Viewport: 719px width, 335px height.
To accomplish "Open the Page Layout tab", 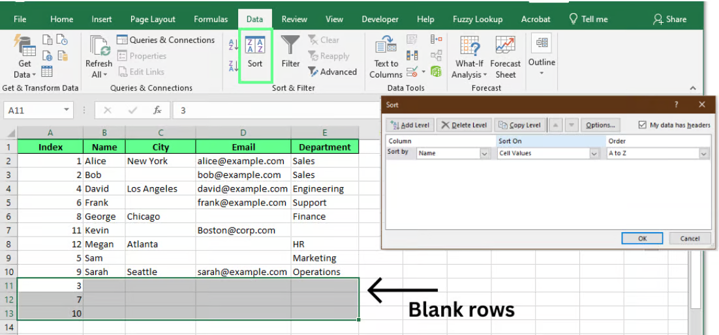I will pos(153,19).
